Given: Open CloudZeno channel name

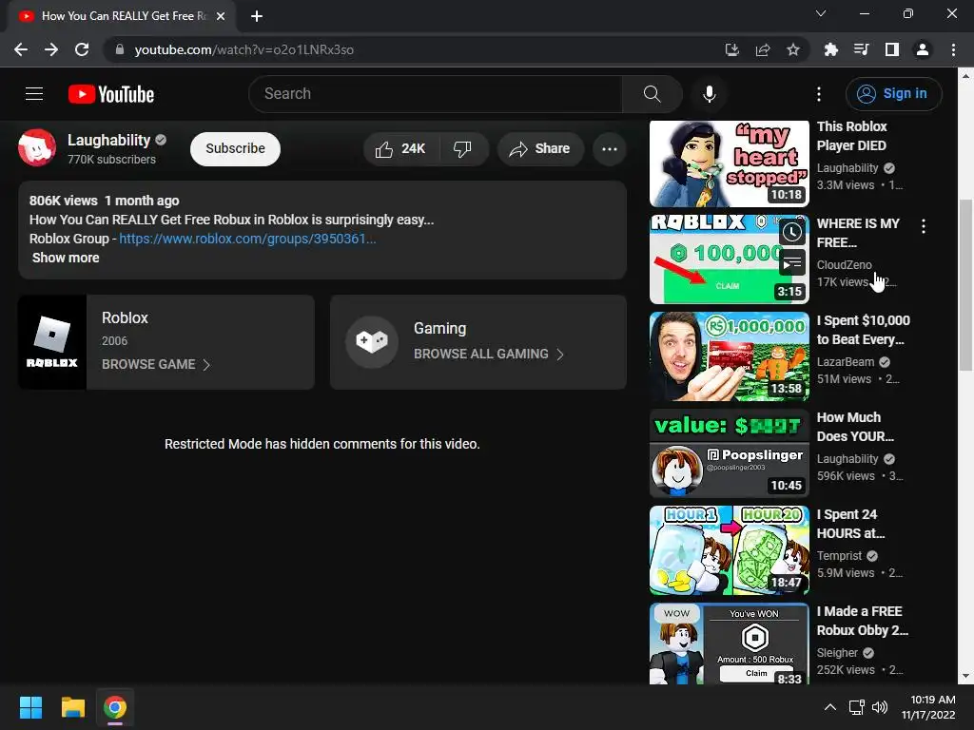Looking at the screenshot, I should click(845, 265).
